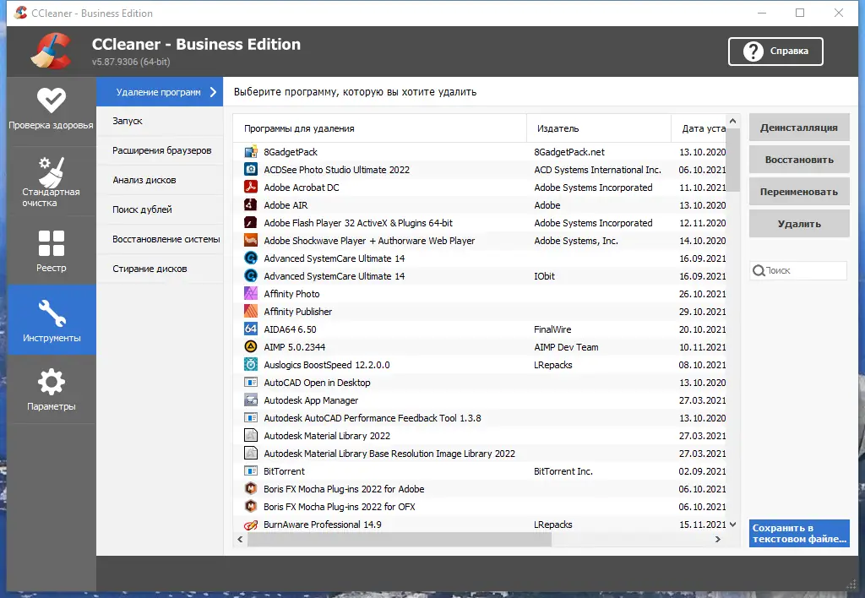Image resolution: width=865 pixels, height=598 pixels.
Task: Select Удаление программ (Uninstall) tab
Action: (x=160, y=92)
